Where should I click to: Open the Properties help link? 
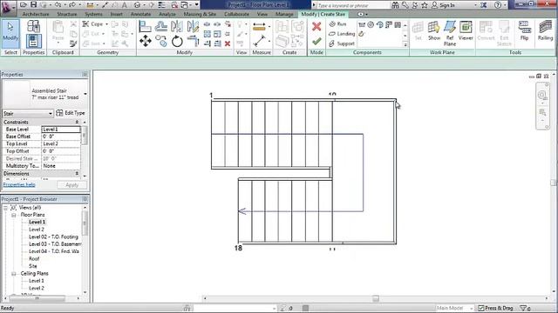click(19, 184)
